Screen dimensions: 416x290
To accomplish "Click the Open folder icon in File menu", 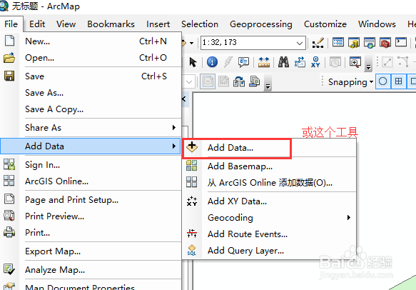I will 9,58.
